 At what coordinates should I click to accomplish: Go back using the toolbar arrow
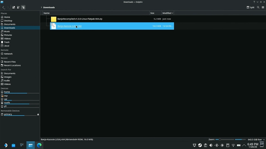click(x=3, y=7)
